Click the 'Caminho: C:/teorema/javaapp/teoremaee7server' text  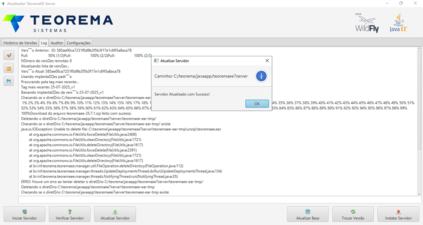pyautogui.click(x=201, y=76)
